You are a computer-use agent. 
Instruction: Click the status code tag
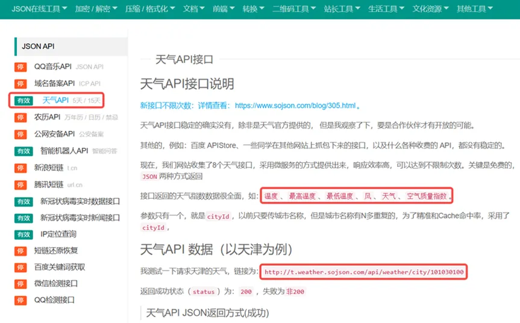pos(203,292)
